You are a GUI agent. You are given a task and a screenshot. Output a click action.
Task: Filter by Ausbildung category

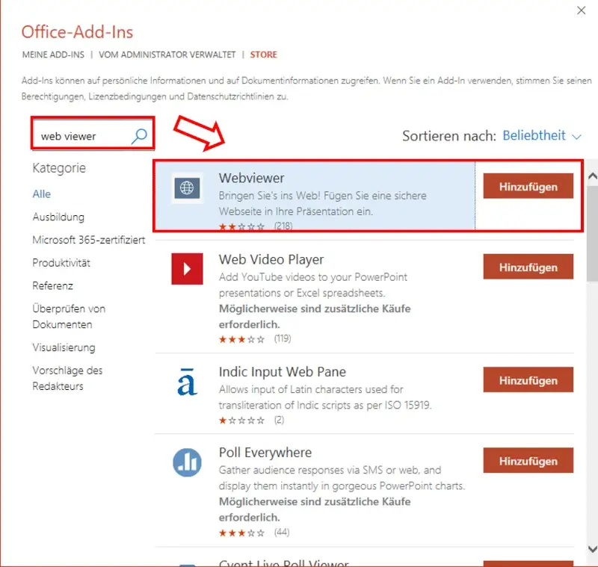click(x=58, y=217)
